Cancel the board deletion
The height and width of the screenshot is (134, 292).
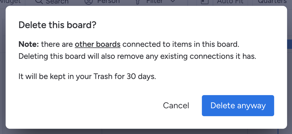point(176,106)
